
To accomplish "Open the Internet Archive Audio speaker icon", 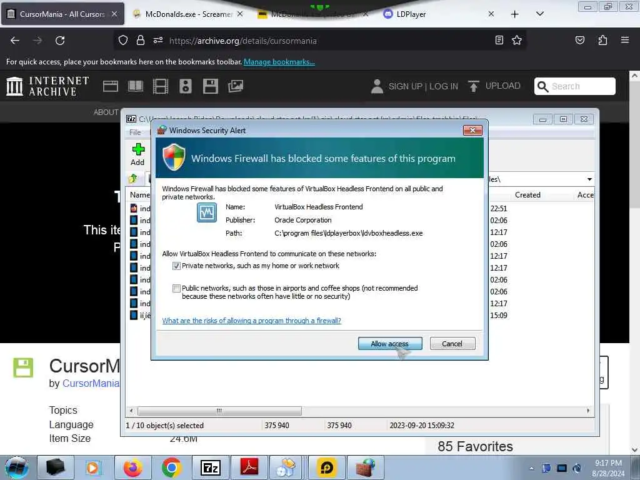I will click(185, 86).
